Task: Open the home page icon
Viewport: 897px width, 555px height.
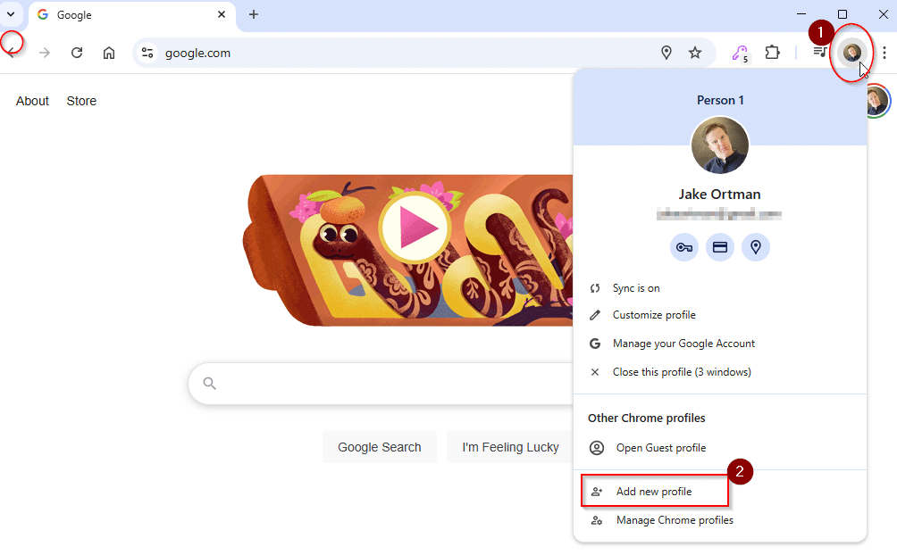Action: point(109,54)
